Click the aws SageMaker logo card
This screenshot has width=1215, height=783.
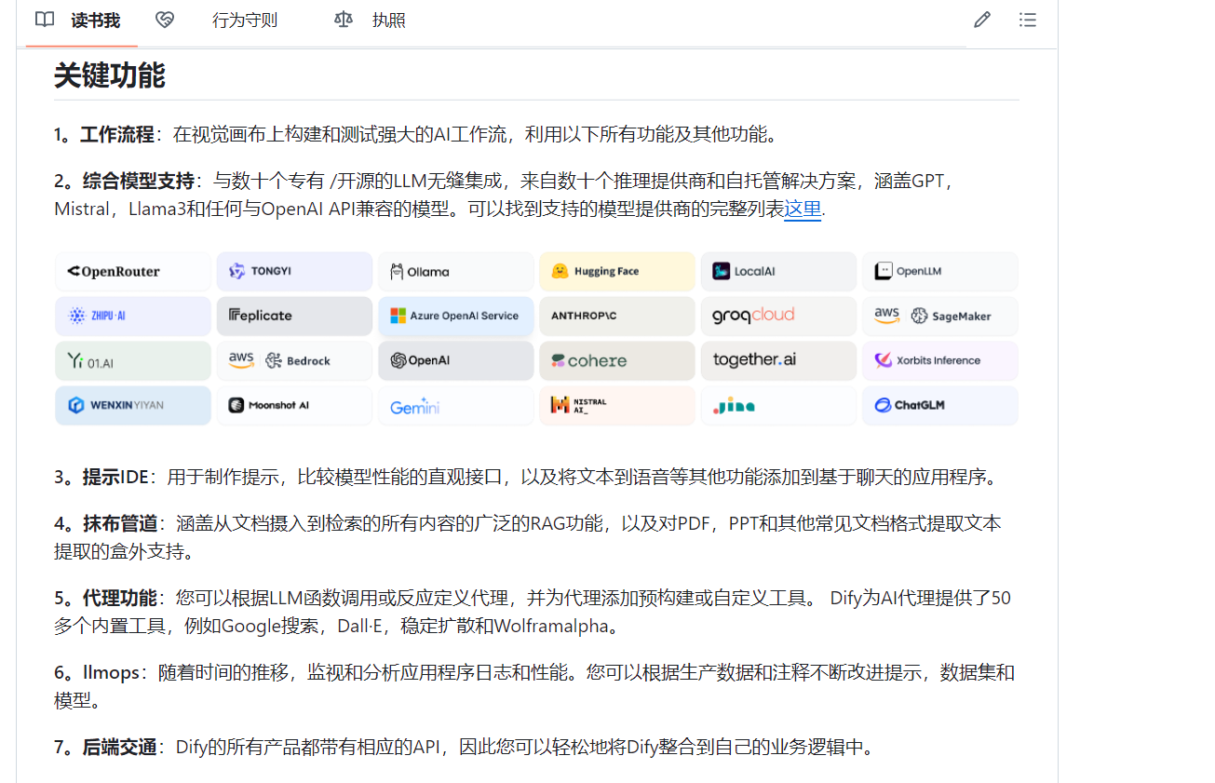939,316
